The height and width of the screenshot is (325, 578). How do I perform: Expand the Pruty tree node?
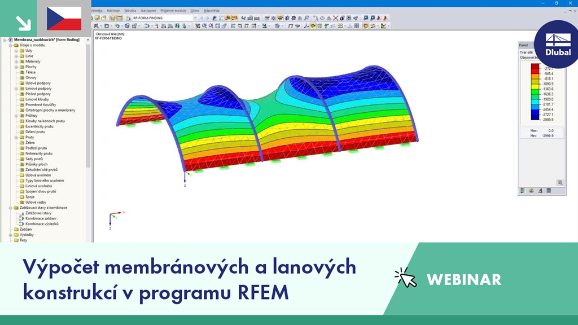[x=16, y=137]
